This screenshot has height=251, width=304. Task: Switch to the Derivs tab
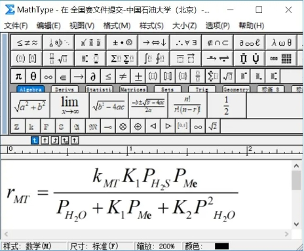65,89
